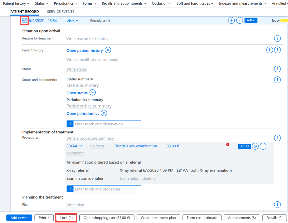Click arrow icon beside Open status
The image size is (288, 223).
[x=92, y=92]
